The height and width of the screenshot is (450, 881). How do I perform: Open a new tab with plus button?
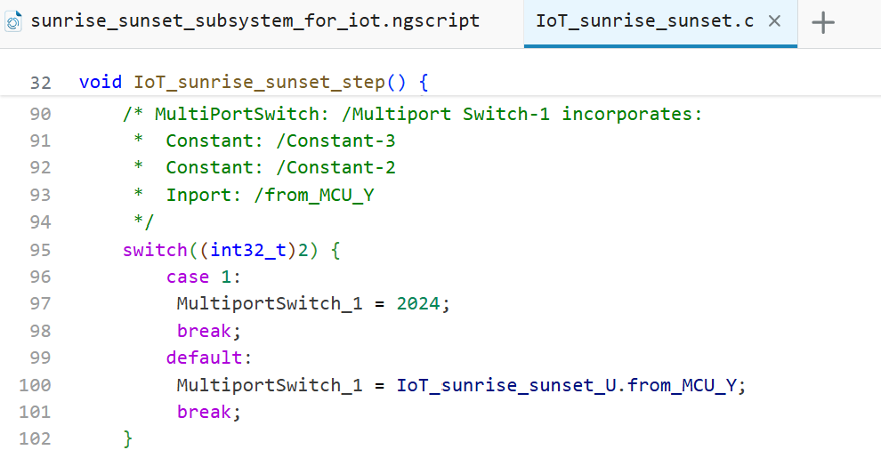[x=823, y=23]
